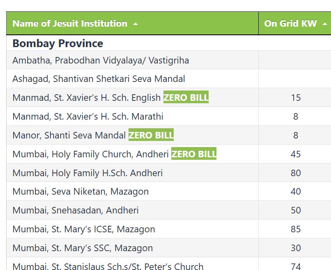
Task: Select Ambatha, Prabodhan Vidyalaya row
Action: 169,60
